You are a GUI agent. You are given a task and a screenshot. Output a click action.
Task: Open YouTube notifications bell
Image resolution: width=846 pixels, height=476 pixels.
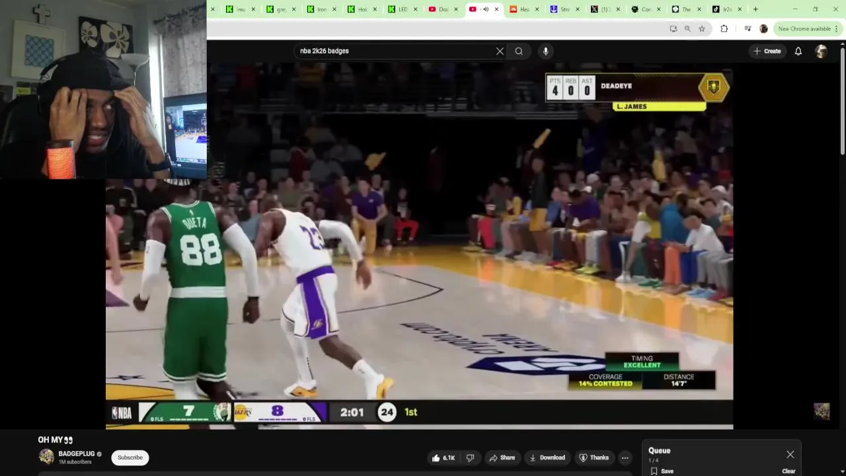click(798, 51)
